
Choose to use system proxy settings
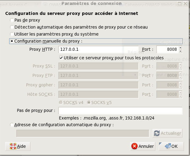12,34
